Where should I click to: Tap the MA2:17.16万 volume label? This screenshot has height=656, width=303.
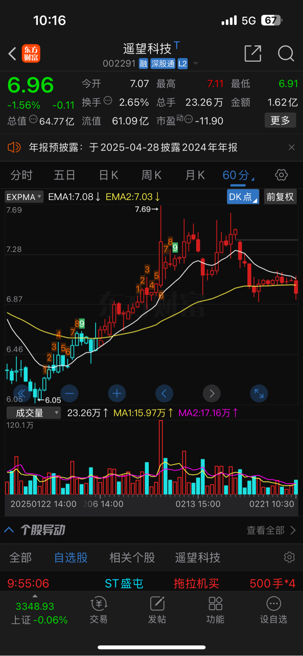click(x=208, y=413)
